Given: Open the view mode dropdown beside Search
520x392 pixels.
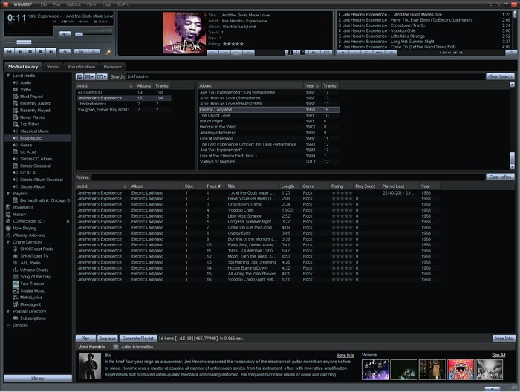Looking at the screenshot, I should coord(90,76).
